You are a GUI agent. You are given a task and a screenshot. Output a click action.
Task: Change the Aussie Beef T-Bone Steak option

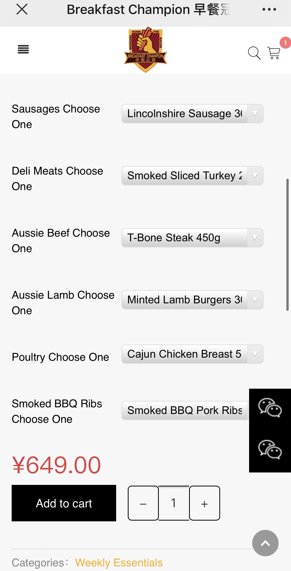[x=192, y=238]
